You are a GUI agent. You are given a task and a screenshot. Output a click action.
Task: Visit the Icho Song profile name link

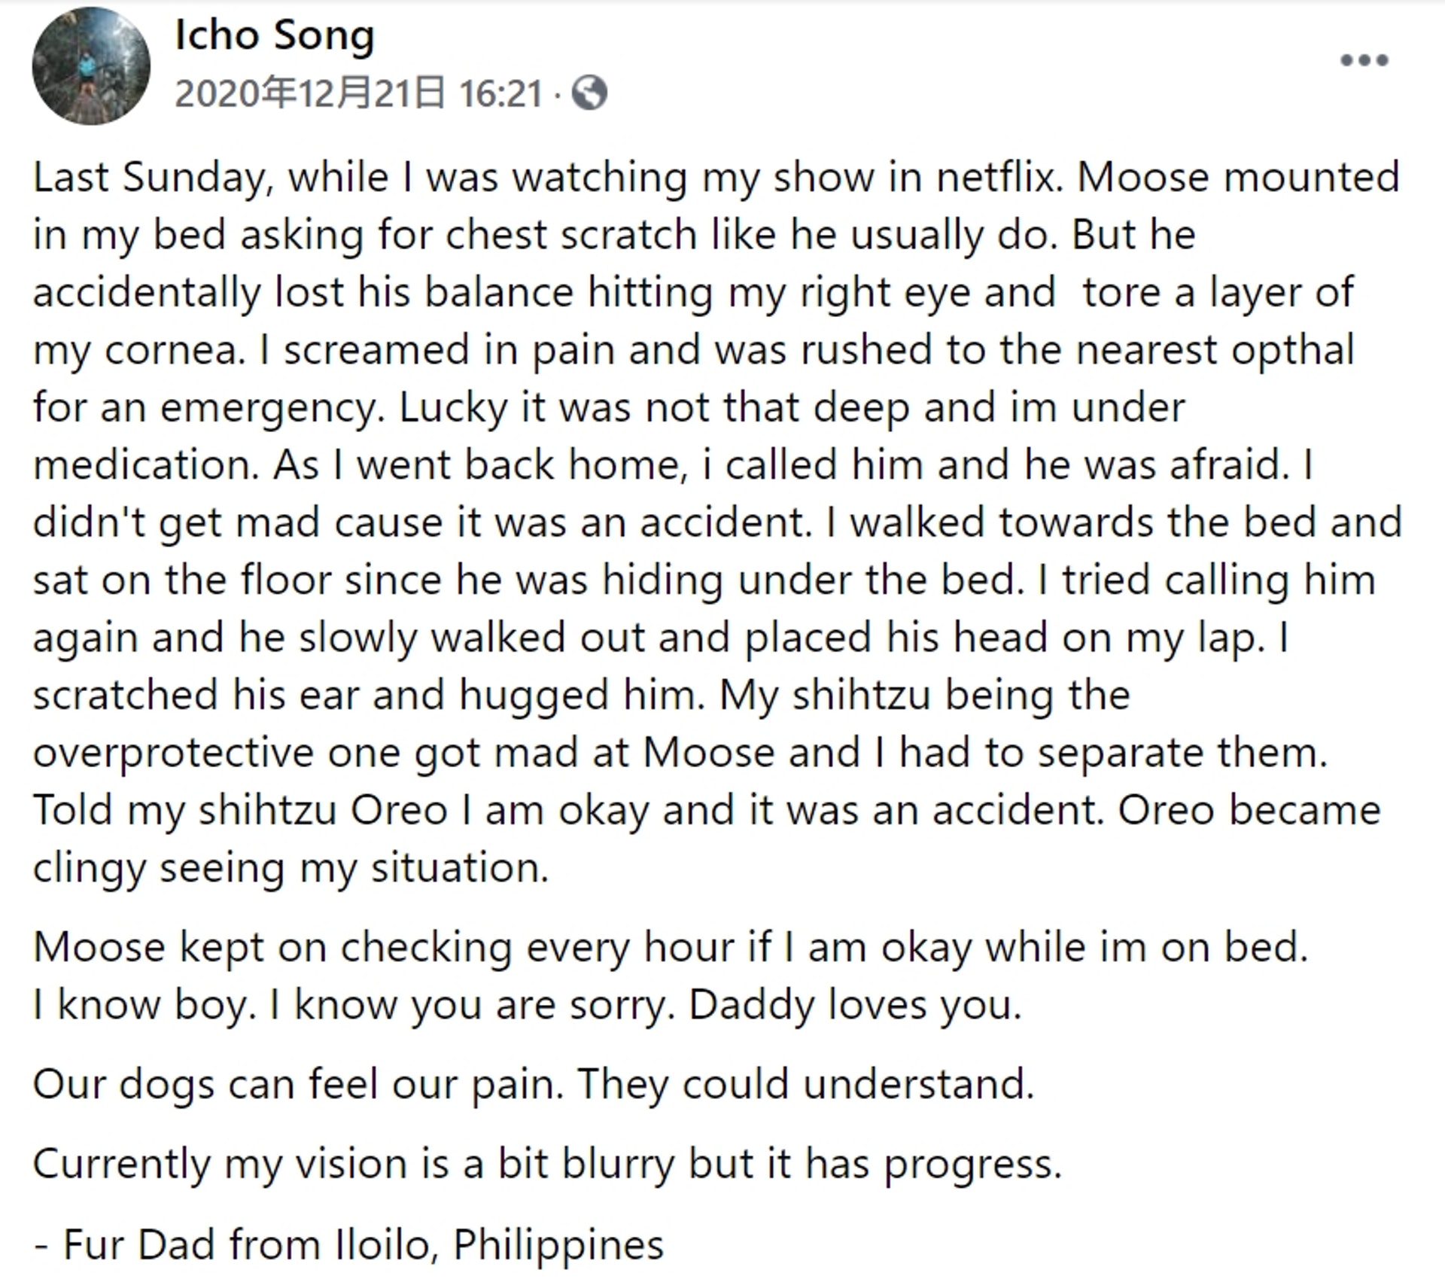tap(275, 36)
